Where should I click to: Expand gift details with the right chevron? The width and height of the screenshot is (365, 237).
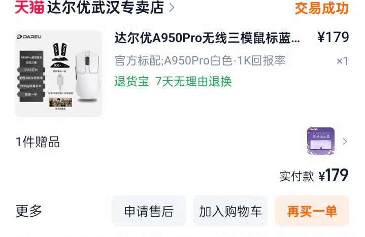pyautogui.click(x=345, y=141)
